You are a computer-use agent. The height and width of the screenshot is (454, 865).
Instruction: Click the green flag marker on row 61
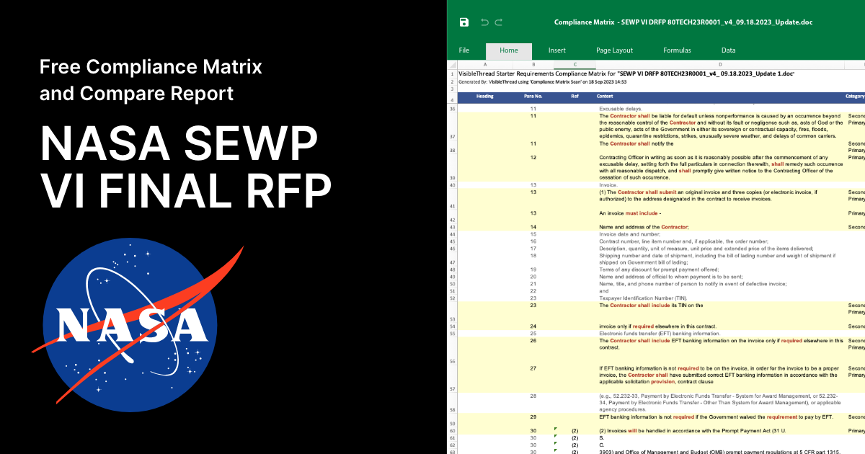(x=555, y=436)
